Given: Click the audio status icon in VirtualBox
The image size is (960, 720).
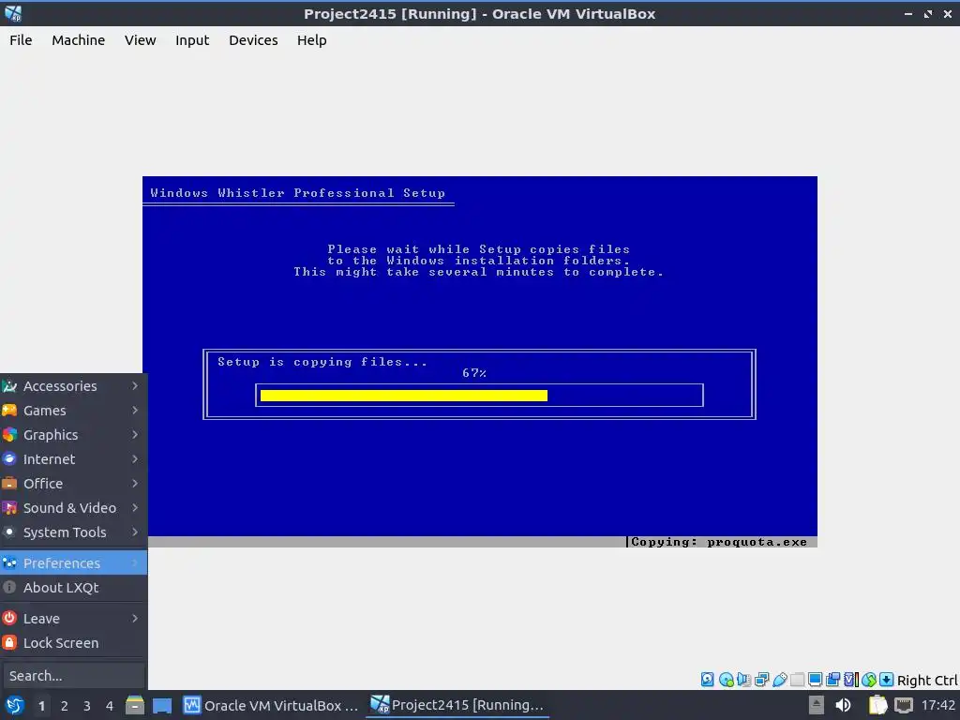Looking at the screenshot, I should (x=743, y=680).
